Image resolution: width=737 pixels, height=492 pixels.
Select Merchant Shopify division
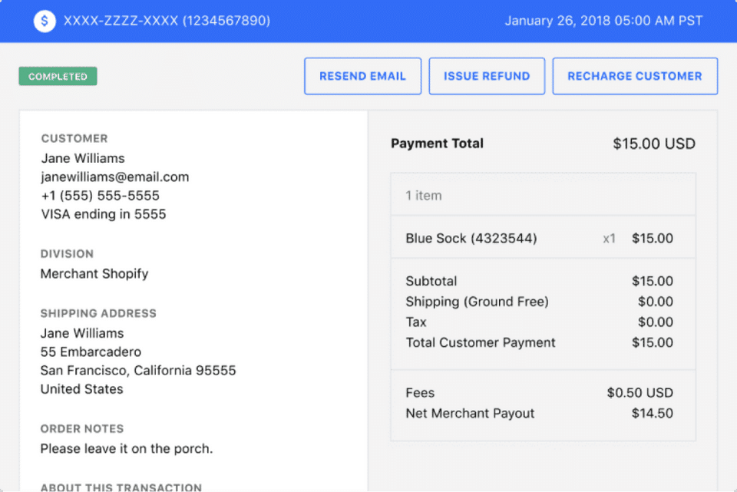pyautogui.click(x=94, y=273)
